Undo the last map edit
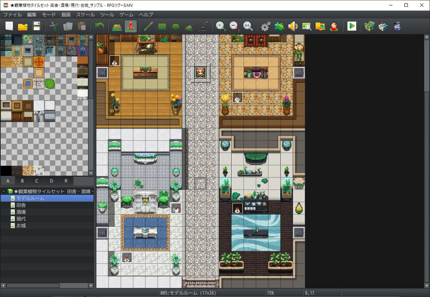The image size is (430, 297). click(100, 26)
